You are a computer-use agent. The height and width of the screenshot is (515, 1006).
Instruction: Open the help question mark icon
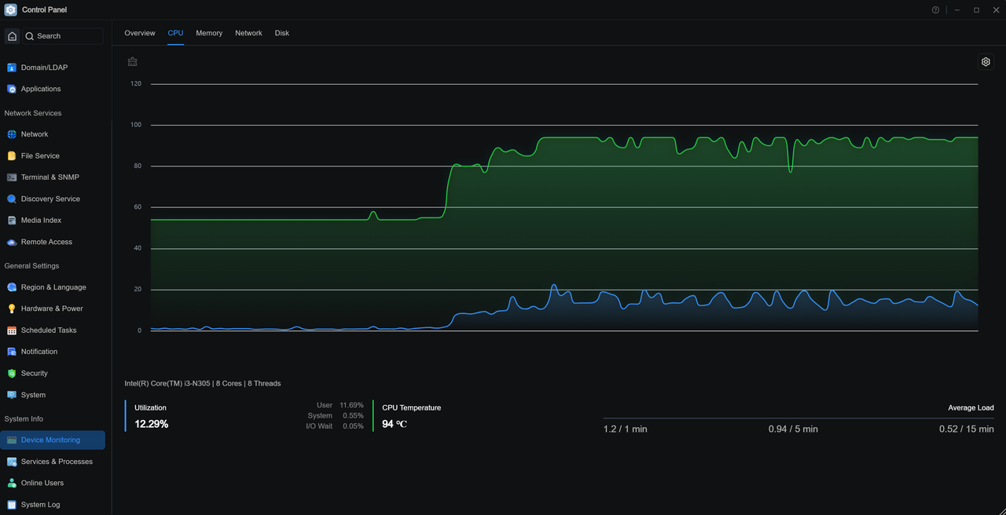[935, 10]
